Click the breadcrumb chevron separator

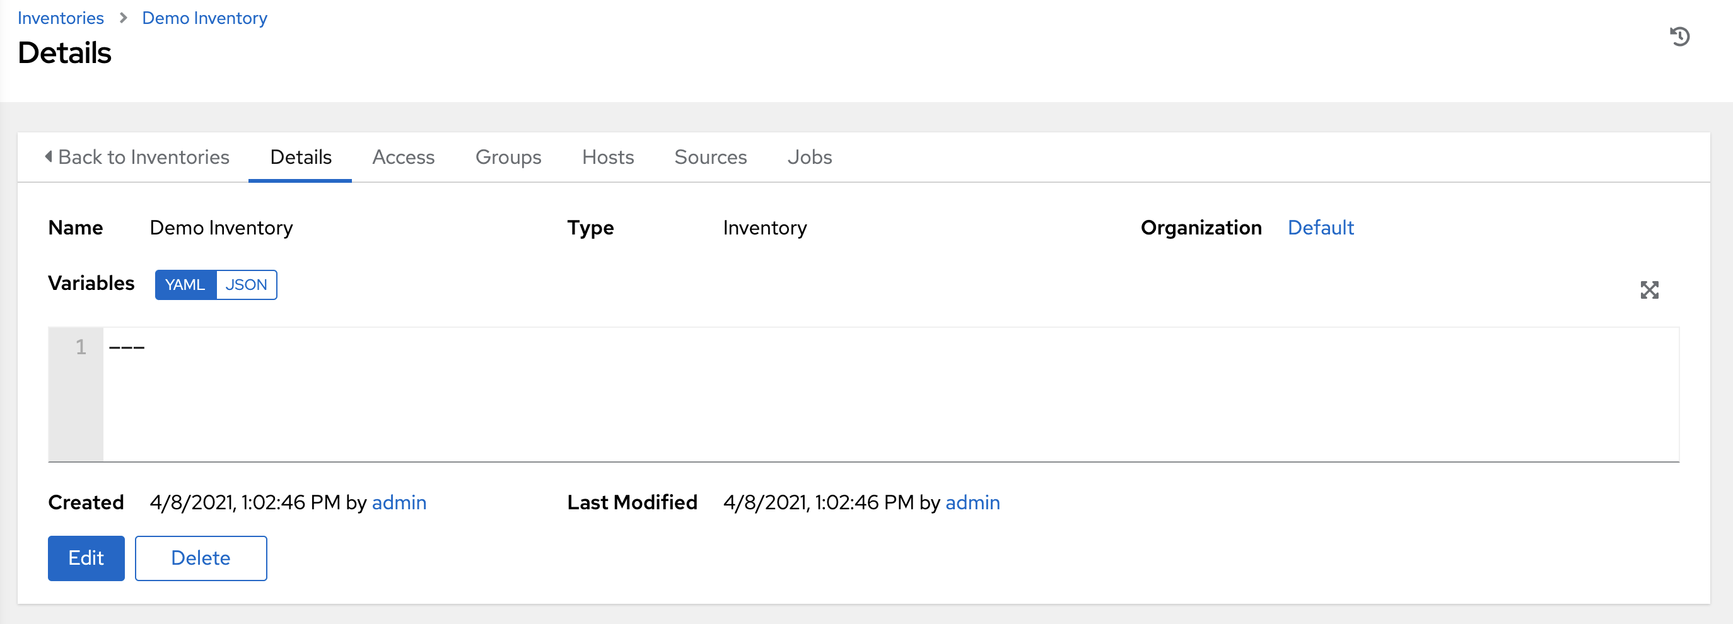[123, 18]
